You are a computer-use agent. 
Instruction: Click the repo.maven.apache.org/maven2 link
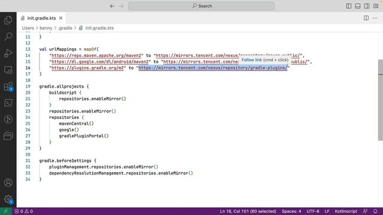(x=96, y=56)
